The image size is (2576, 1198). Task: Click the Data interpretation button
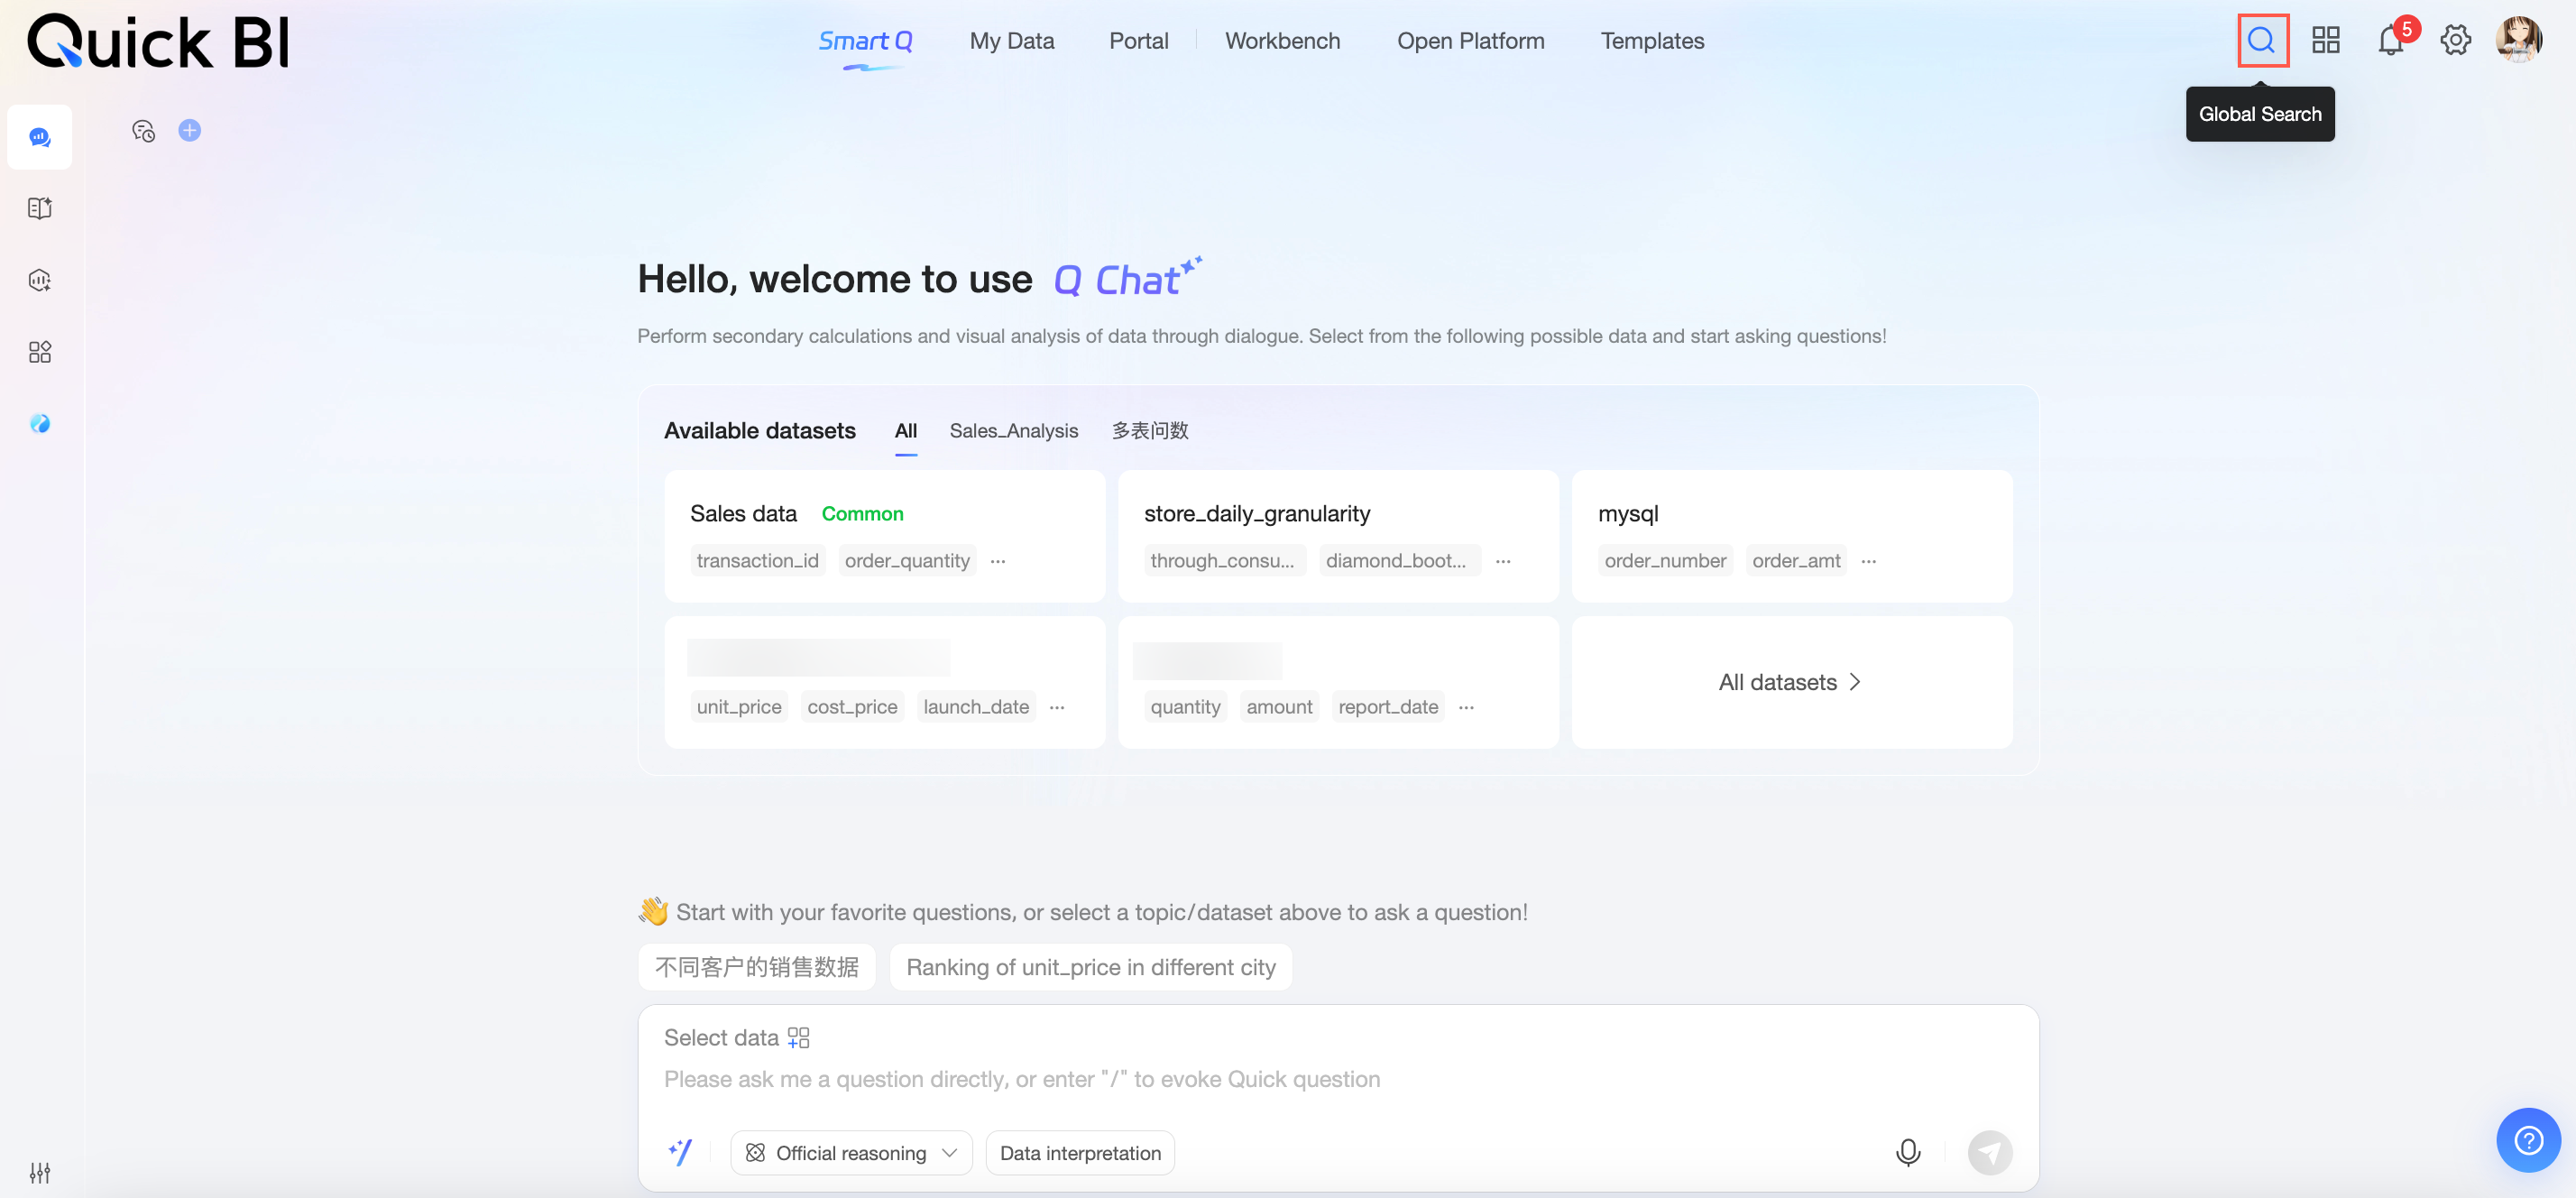coord(1080,1152)
